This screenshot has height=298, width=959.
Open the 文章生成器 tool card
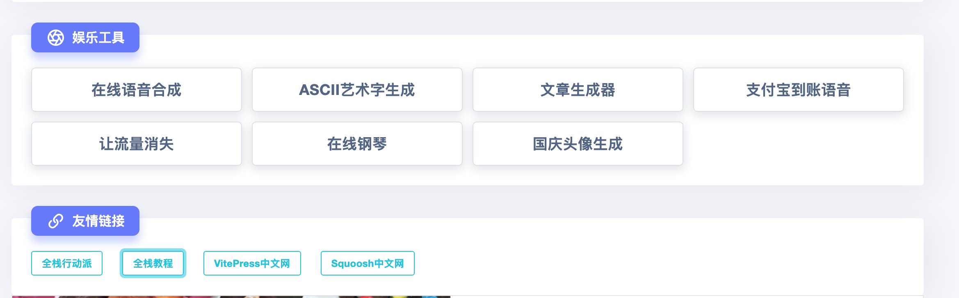point(578,90)
